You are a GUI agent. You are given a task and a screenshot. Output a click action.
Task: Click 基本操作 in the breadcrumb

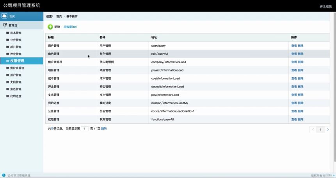72,16
